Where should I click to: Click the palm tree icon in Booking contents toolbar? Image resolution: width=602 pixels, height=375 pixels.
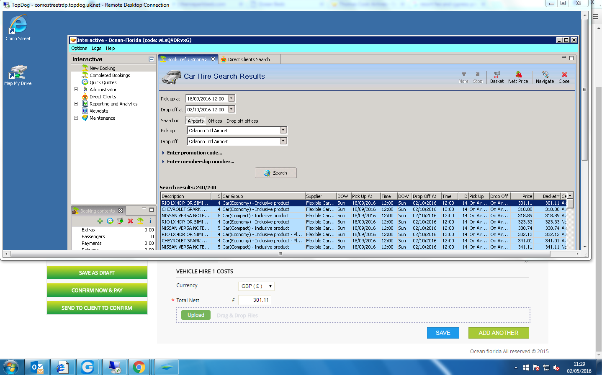click(x=140, y=221)
